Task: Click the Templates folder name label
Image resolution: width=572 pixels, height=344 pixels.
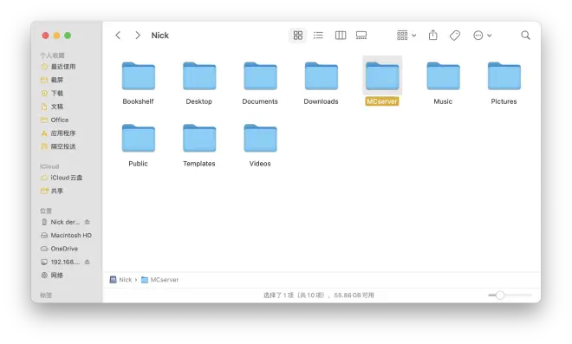Action: pyautogui.click(x=199, y=164)
